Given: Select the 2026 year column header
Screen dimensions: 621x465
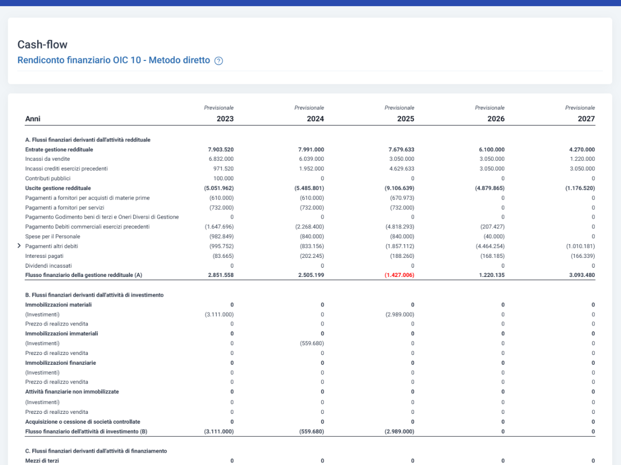Looking at the screenshot, I should [496, 119].
